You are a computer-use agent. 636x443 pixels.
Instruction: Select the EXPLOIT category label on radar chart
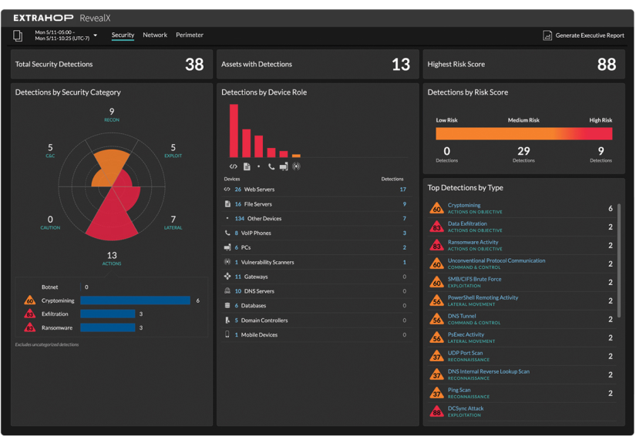point(173,156)
